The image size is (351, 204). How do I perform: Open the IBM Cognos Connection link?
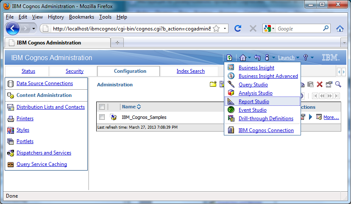pos(266,130)
